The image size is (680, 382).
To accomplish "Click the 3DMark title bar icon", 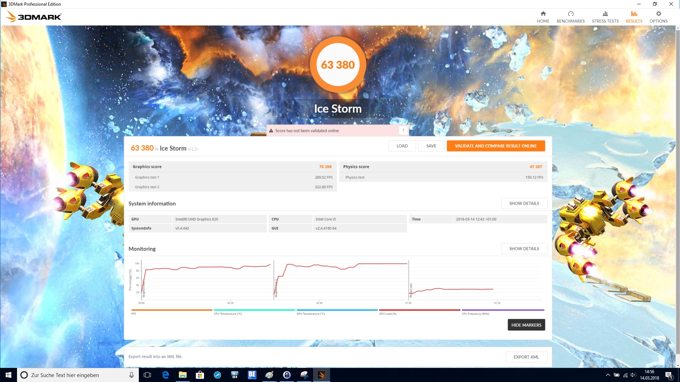I will 4,4.
